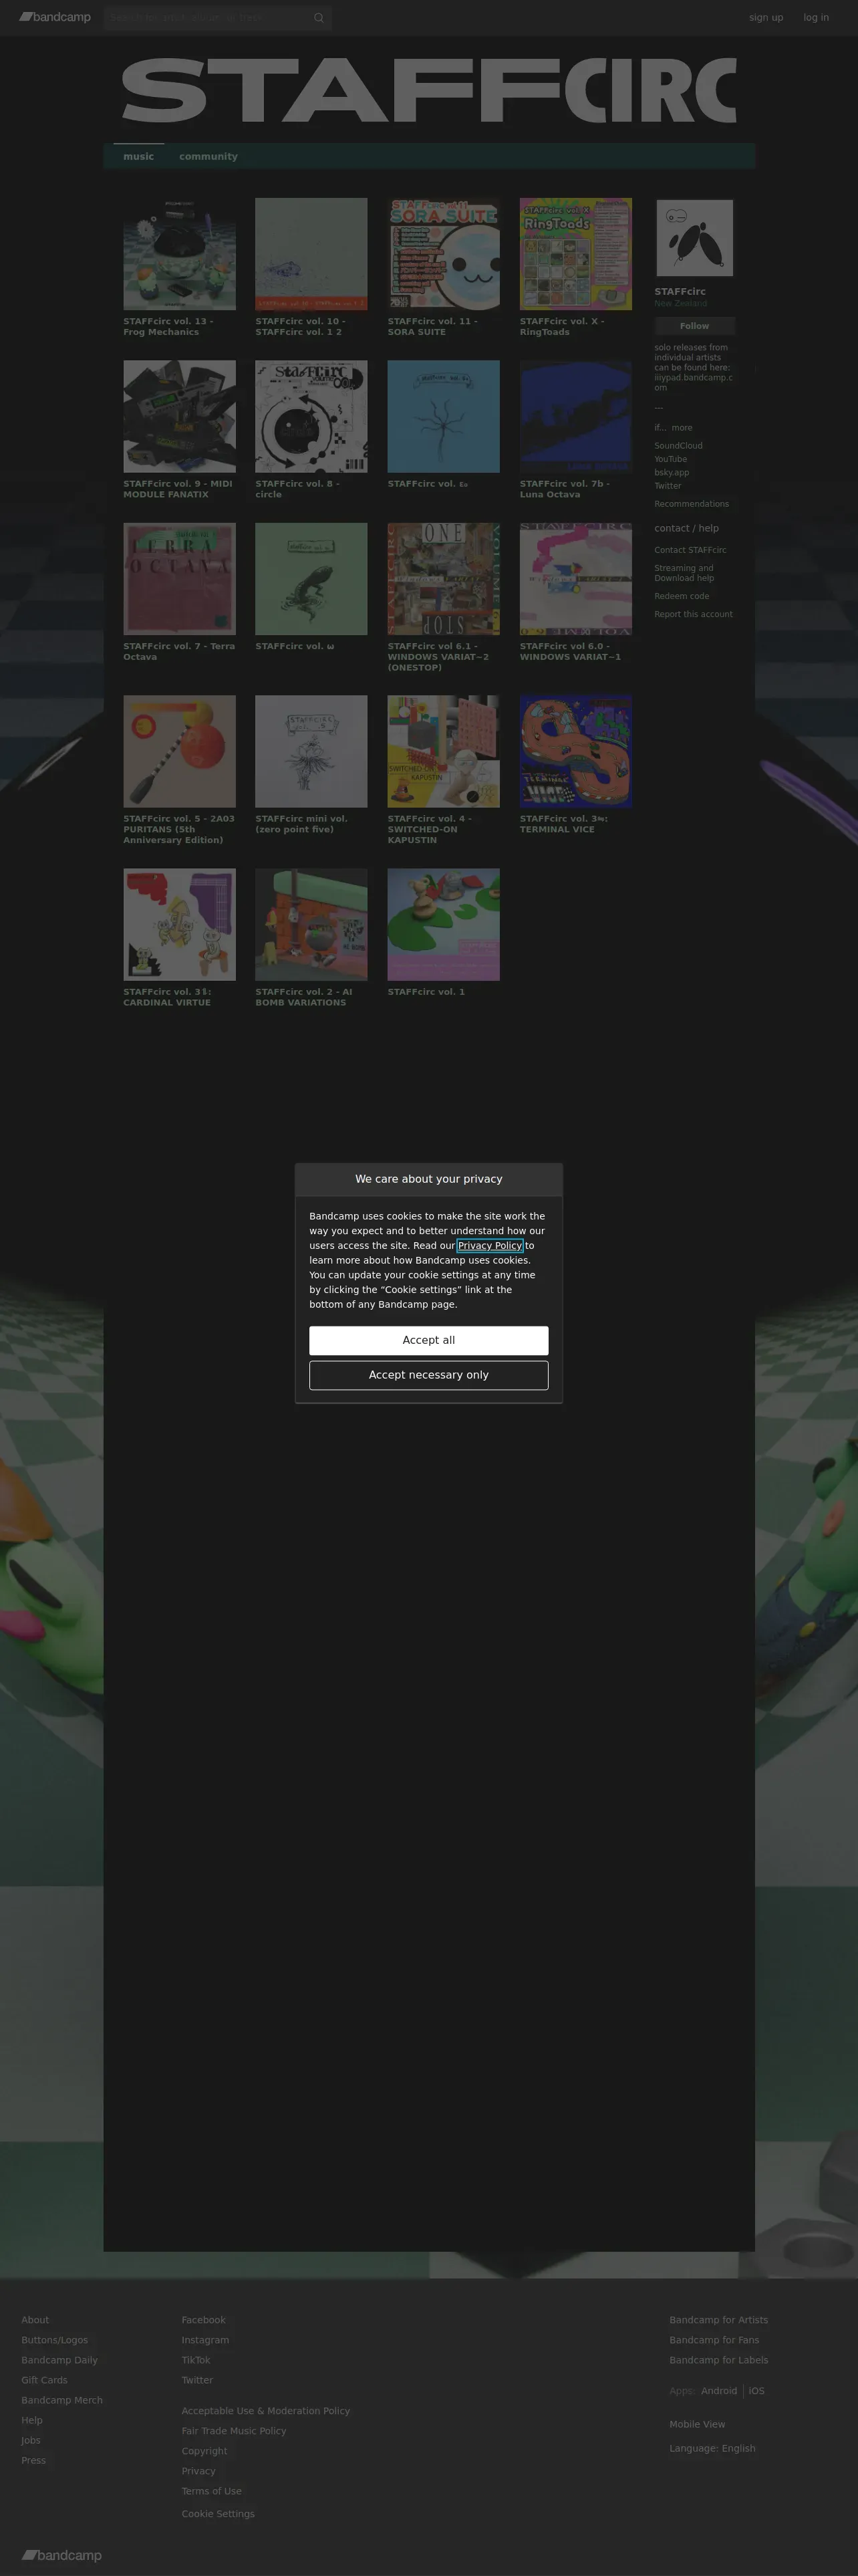This screenshot has height=2576, width=858.
Task: Open the Fair Trade Music Policy link
Action: (234, 2431)
